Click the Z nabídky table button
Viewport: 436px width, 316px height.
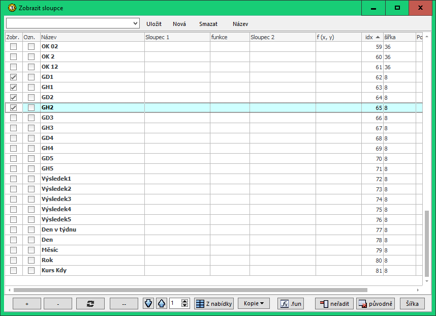pos(214,304)
